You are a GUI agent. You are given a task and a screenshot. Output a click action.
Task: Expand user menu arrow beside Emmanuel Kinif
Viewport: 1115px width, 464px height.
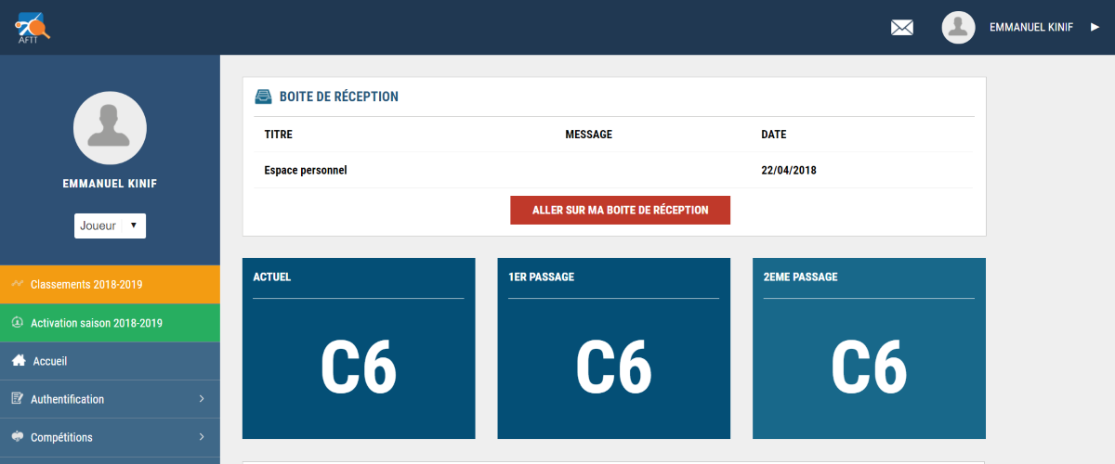pos(1095,28)
